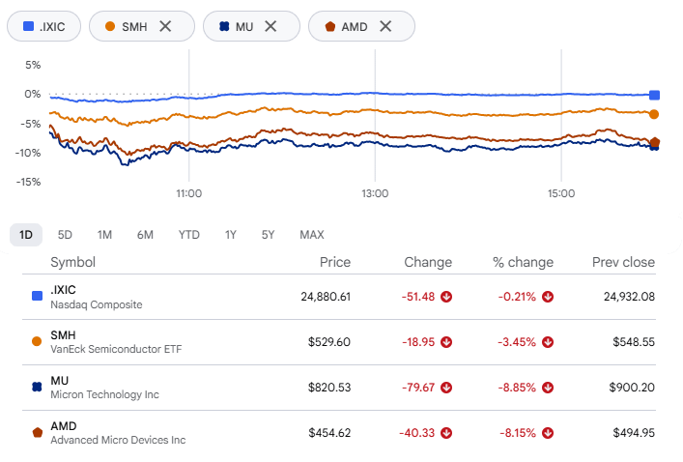Click the -10% axis label
This screenshot has width=683, height=462.
tap(28, 153)
